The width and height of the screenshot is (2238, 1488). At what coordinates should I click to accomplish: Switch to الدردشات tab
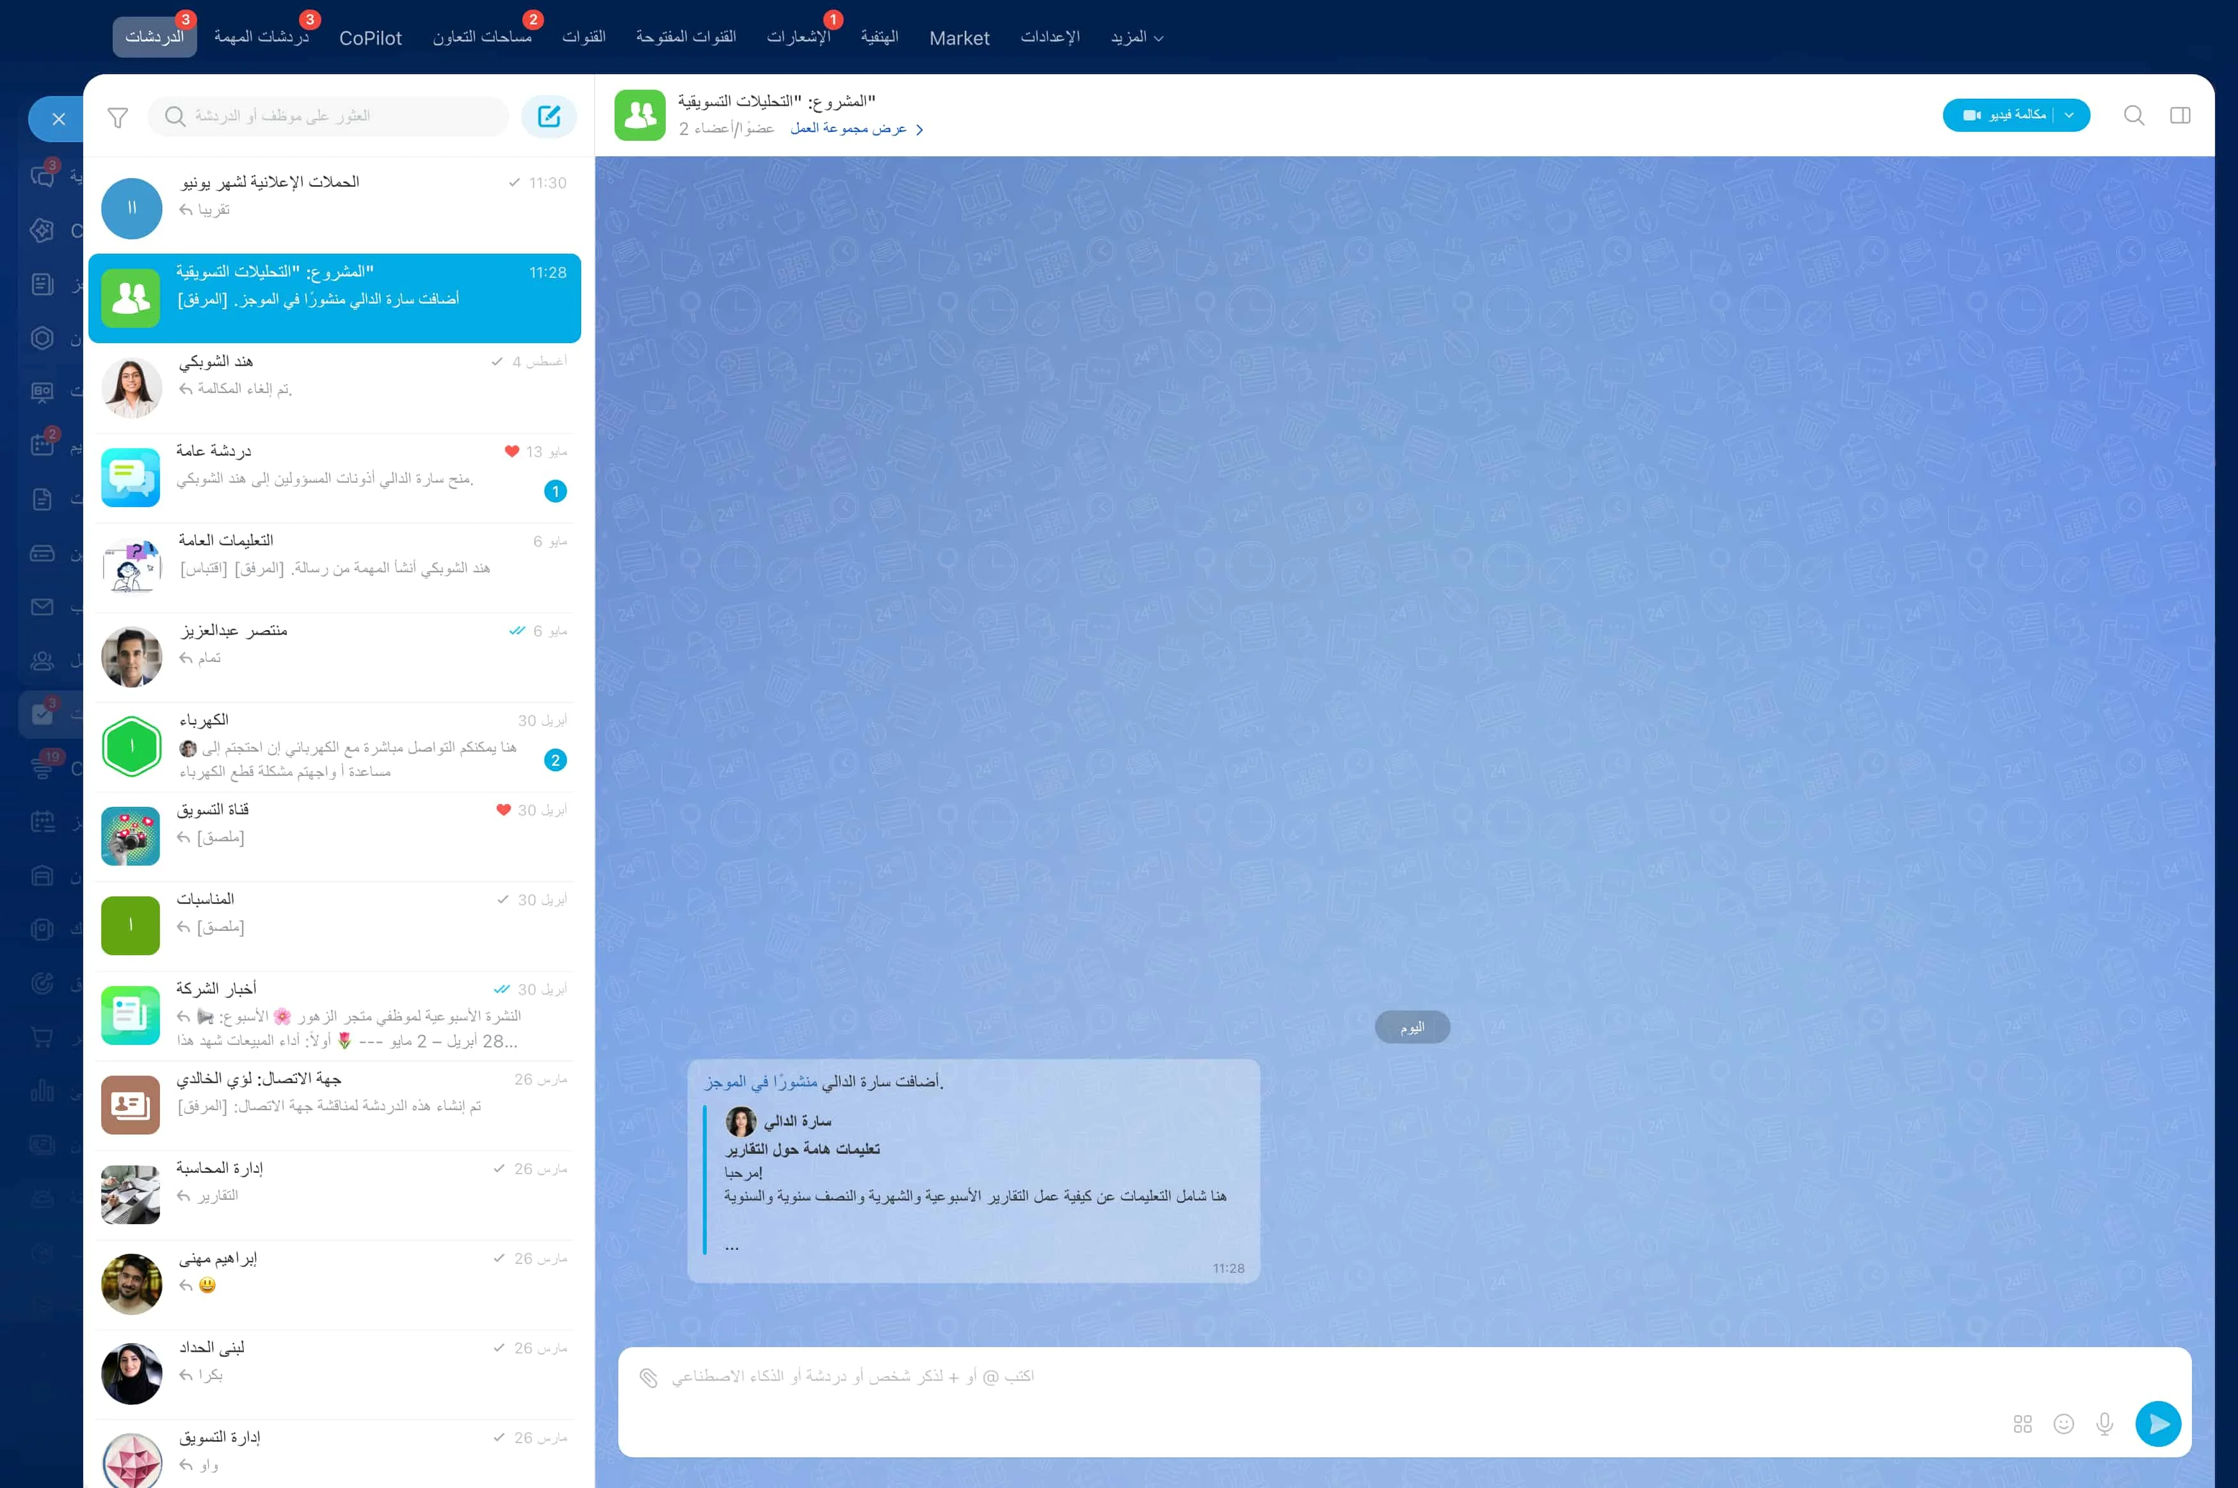tap(155, 37)
